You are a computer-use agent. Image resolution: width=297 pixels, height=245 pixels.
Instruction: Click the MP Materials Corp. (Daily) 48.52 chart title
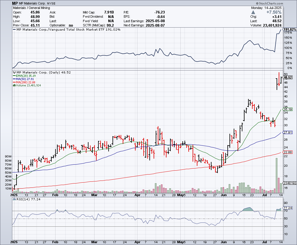pyautogui.click(x=43, y=72)
